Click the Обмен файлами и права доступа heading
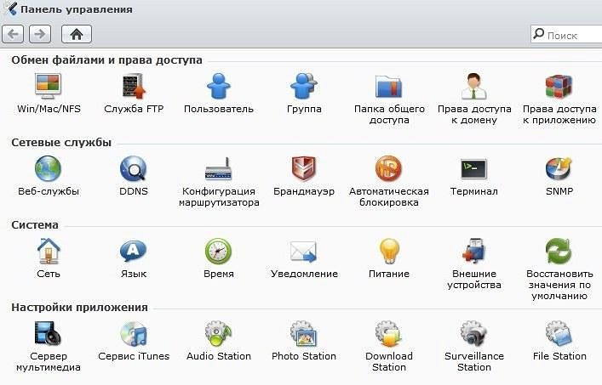The height and width of the screenshot is (385, 602). point(106,60)
